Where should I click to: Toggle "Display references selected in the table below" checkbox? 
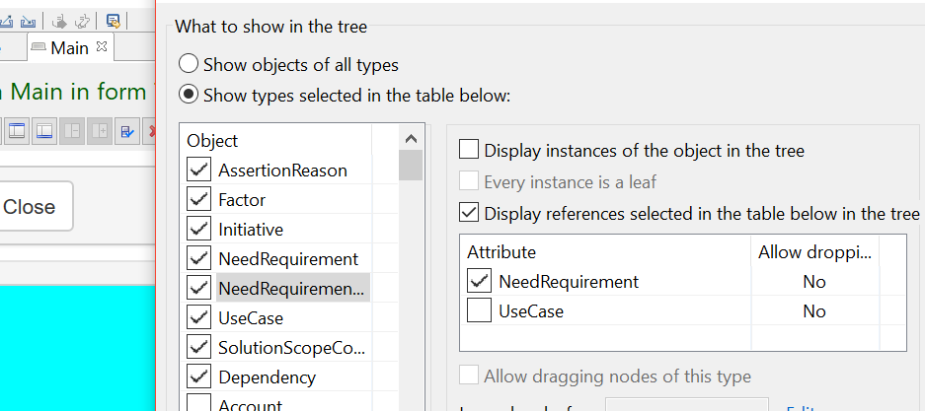point(469,213)
